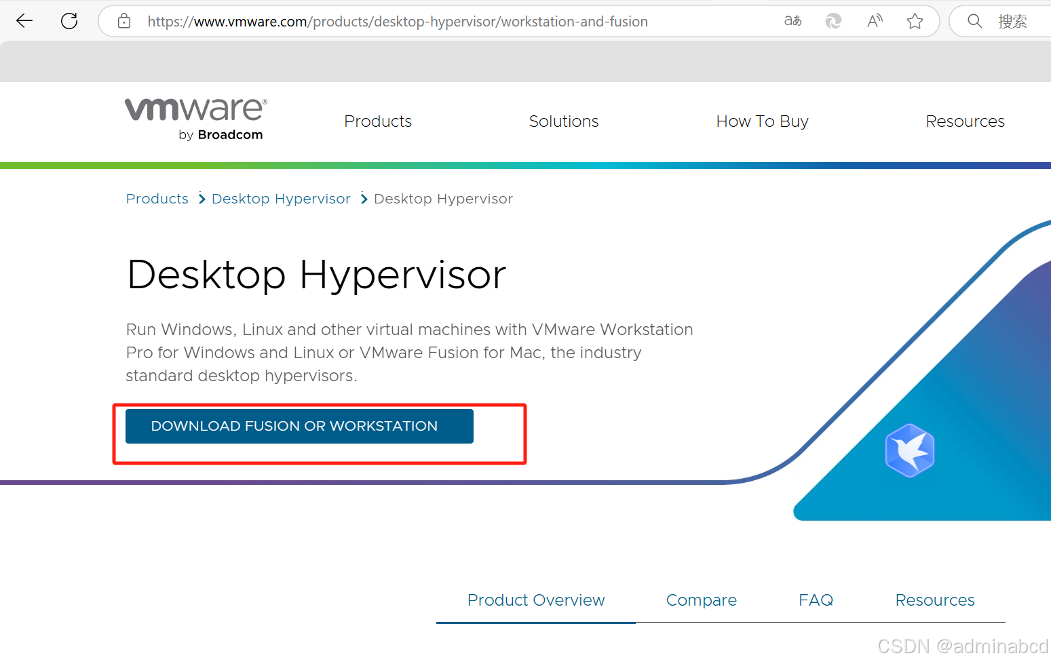Click the blue bird hexagon icon

910,450
